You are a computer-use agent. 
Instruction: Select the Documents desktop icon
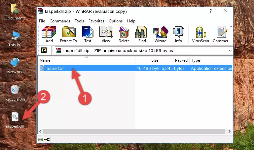click(15, 12)
